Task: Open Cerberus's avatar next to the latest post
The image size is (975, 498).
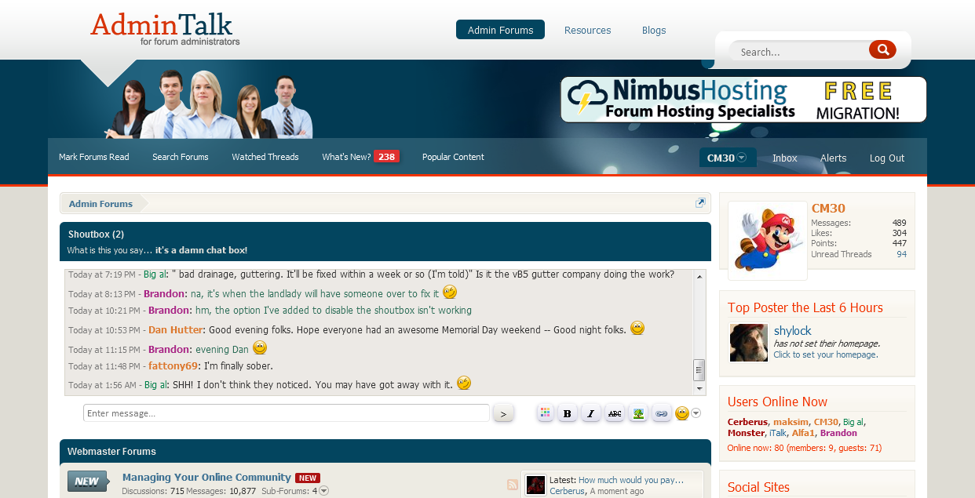Action: point(535,485)
